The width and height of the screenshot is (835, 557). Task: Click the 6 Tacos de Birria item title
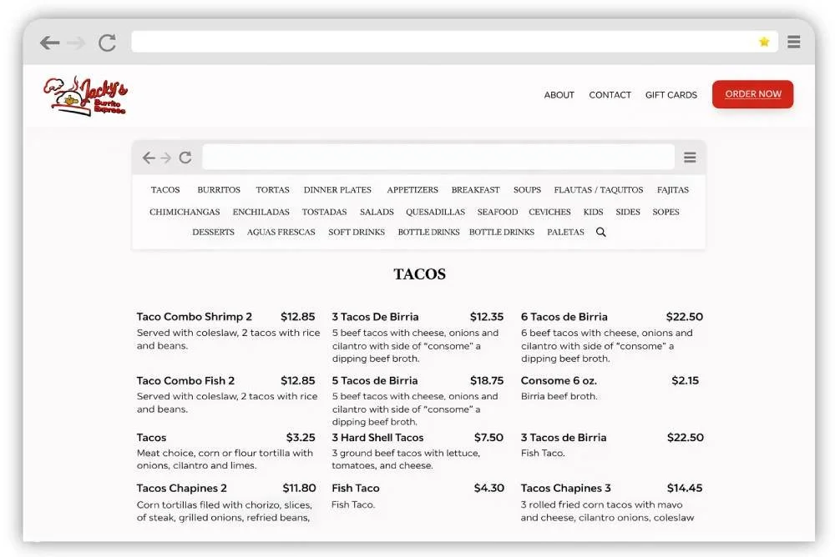(x=564, y=317)
